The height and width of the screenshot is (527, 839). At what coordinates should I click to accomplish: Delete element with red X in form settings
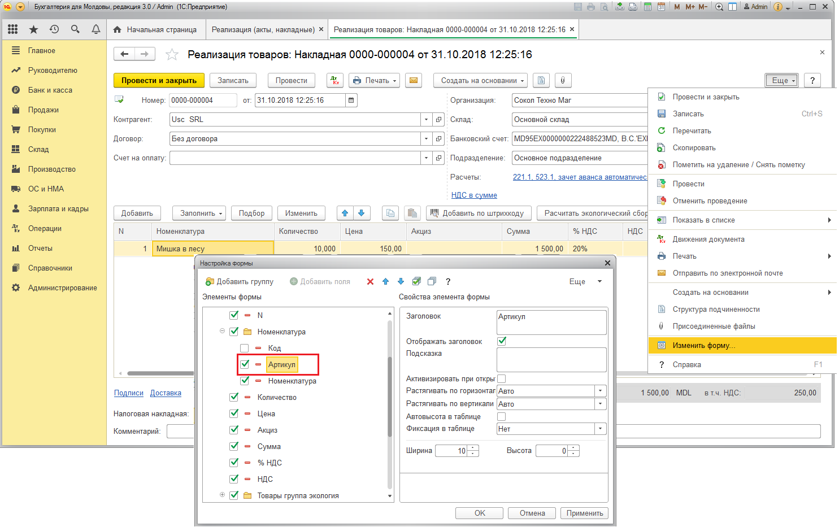[x=371, y=281]
